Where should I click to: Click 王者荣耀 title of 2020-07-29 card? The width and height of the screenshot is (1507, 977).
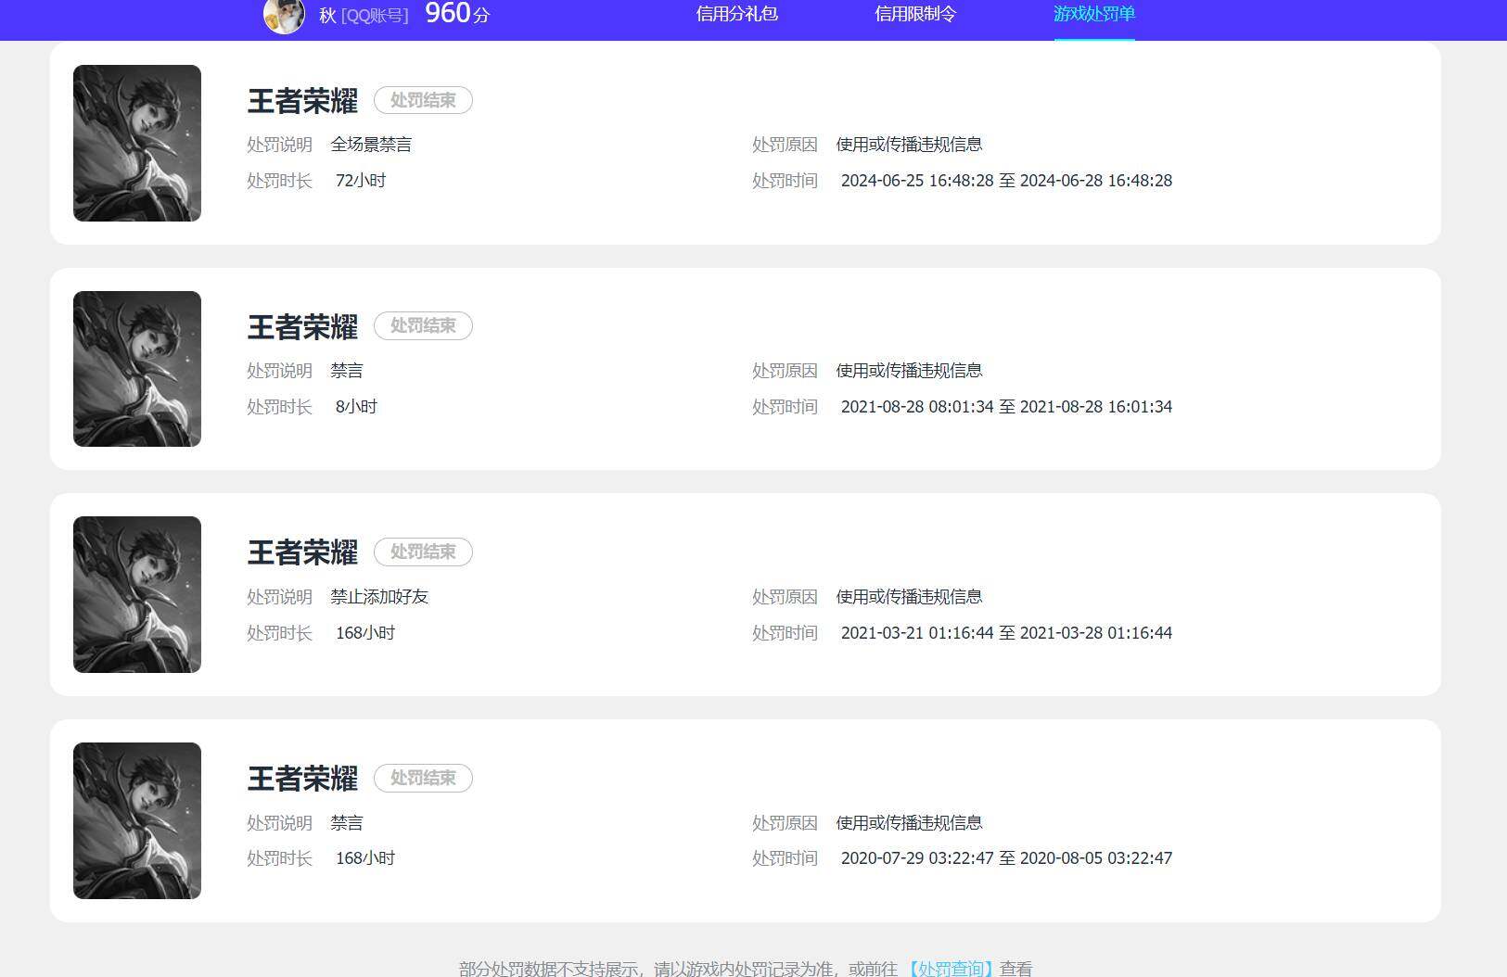pyautogui.click(x=302, y=779)
